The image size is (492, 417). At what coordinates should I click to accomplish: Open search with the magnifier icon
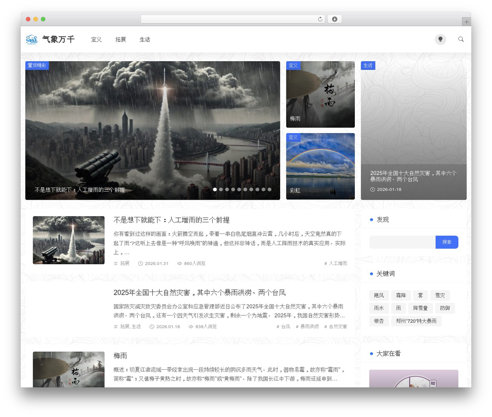461,39
